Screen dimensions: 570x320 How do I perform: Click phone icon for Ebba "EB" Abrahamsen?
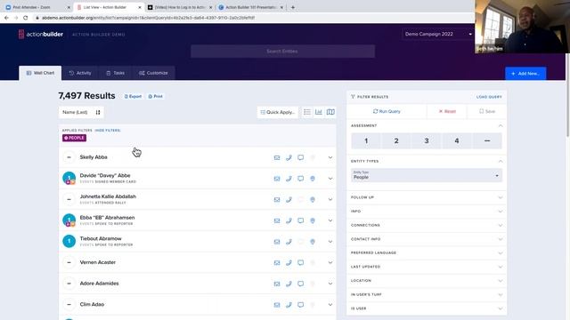289,220
